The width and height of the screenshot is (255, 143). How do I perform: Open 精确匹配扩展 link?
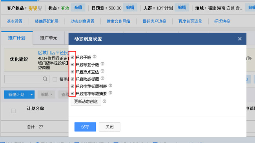(x=47, y=21)
